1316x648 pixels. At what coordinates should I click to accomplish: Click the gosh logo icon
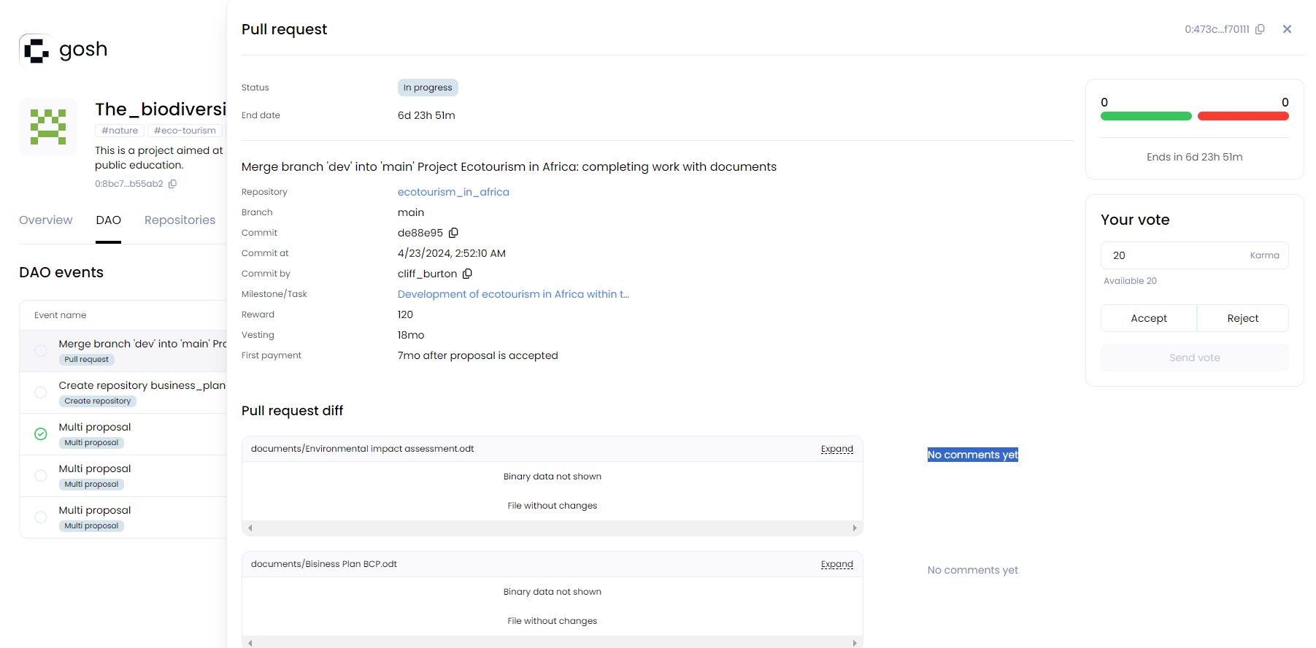(x=35, y=50)
